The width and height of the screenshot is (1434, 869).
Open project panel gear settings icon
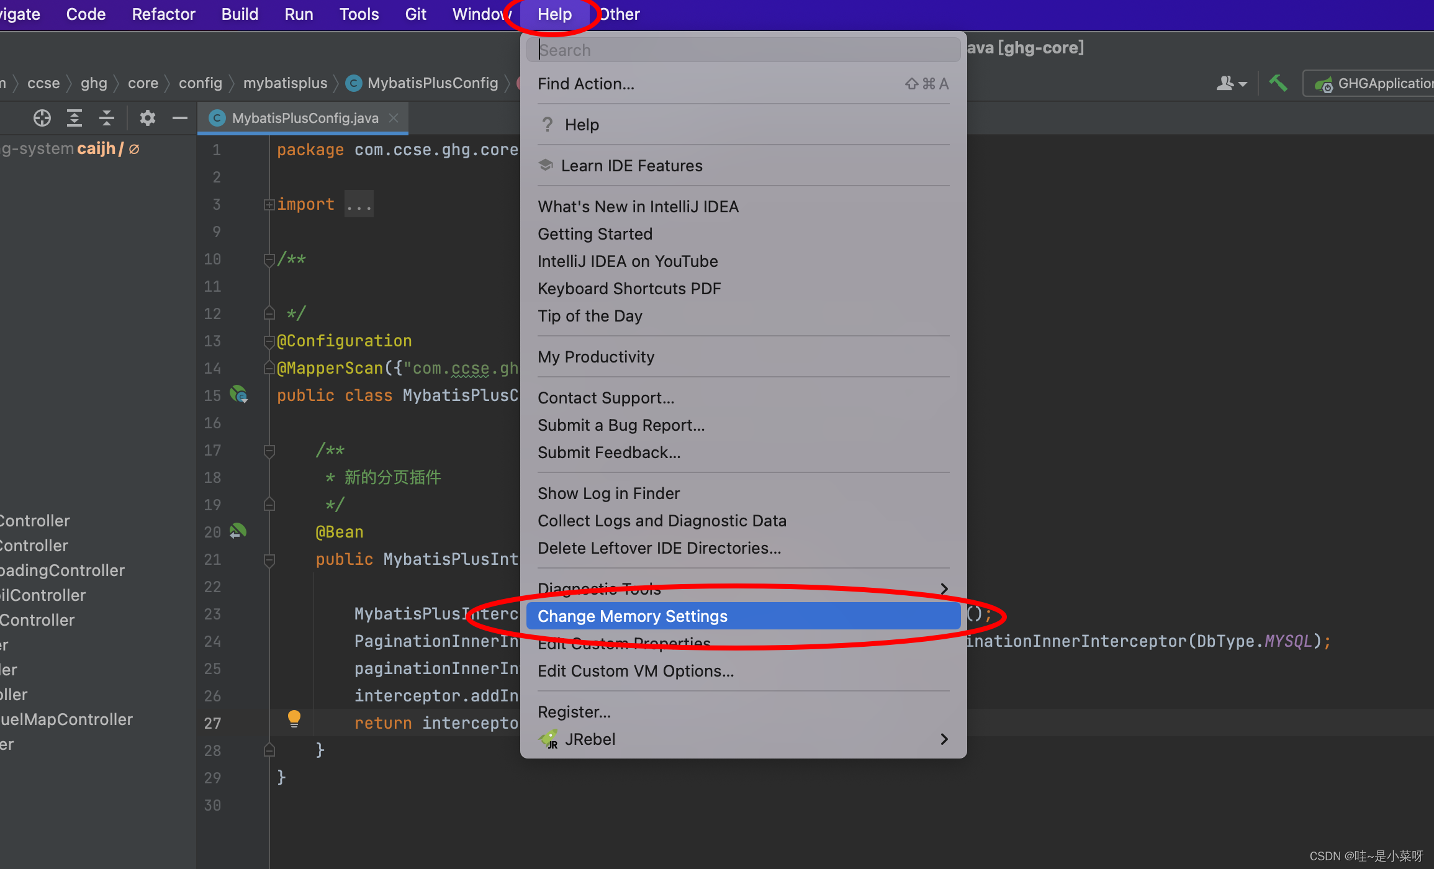pyautogui.click(x=147, y=118)
